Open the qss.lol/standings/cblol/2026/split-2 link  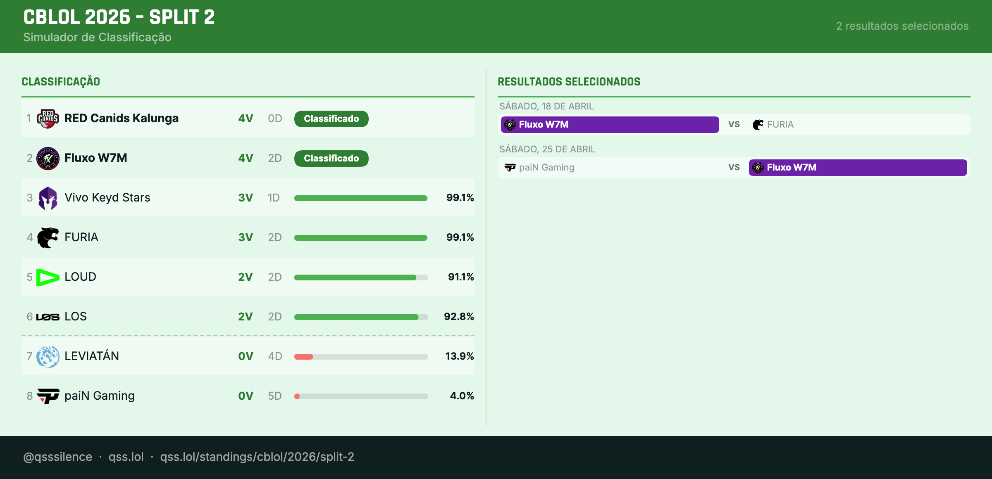click(x=257, y=457)
